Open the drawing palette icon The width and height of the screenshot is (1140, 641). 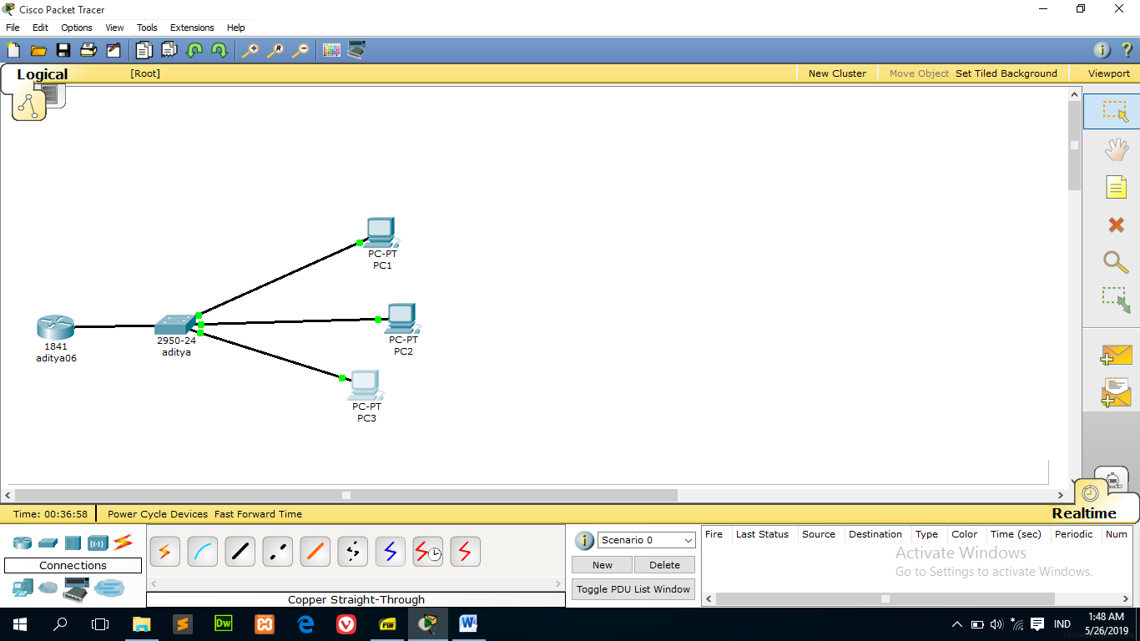click(331, 50)
